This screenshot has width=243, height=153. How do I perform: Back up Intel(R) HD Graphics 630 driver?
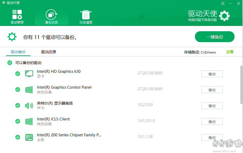coord(212,74)
